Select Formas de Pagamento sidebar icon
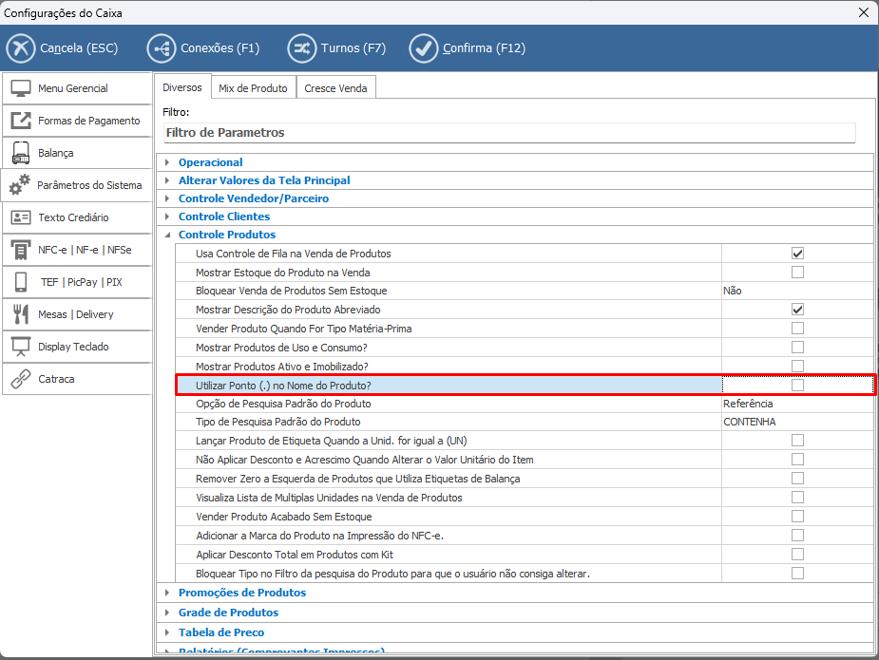The width and height of the screenshot is (879, 660). [21, 121]
